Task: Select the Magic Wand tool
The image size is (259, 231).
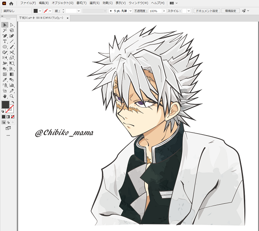Action: point(5,30)
